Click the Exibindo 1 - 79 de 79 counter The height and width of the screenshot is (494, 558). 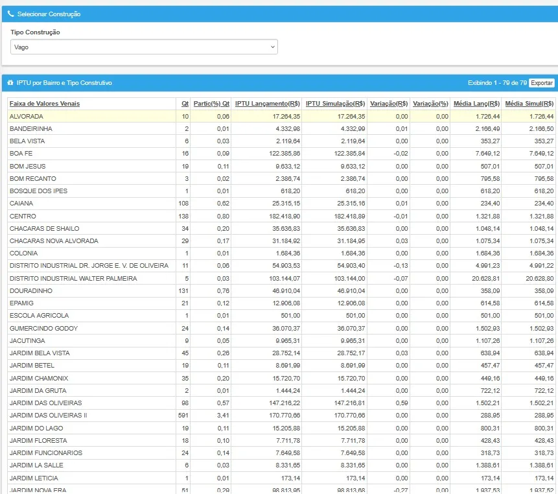click(x=496, y=83)
